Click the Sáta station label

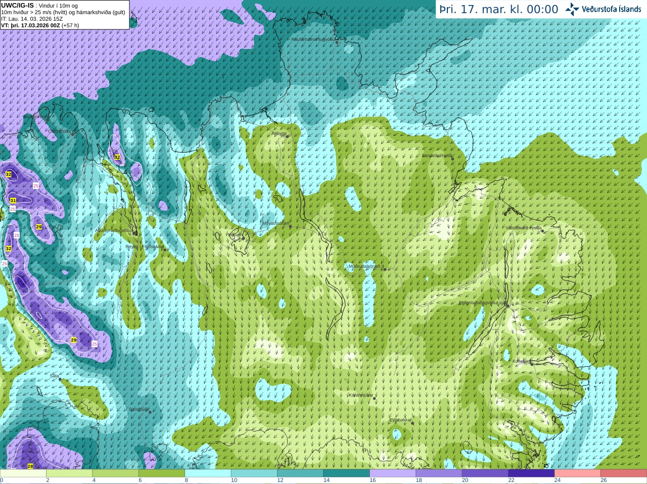[55, 376]
